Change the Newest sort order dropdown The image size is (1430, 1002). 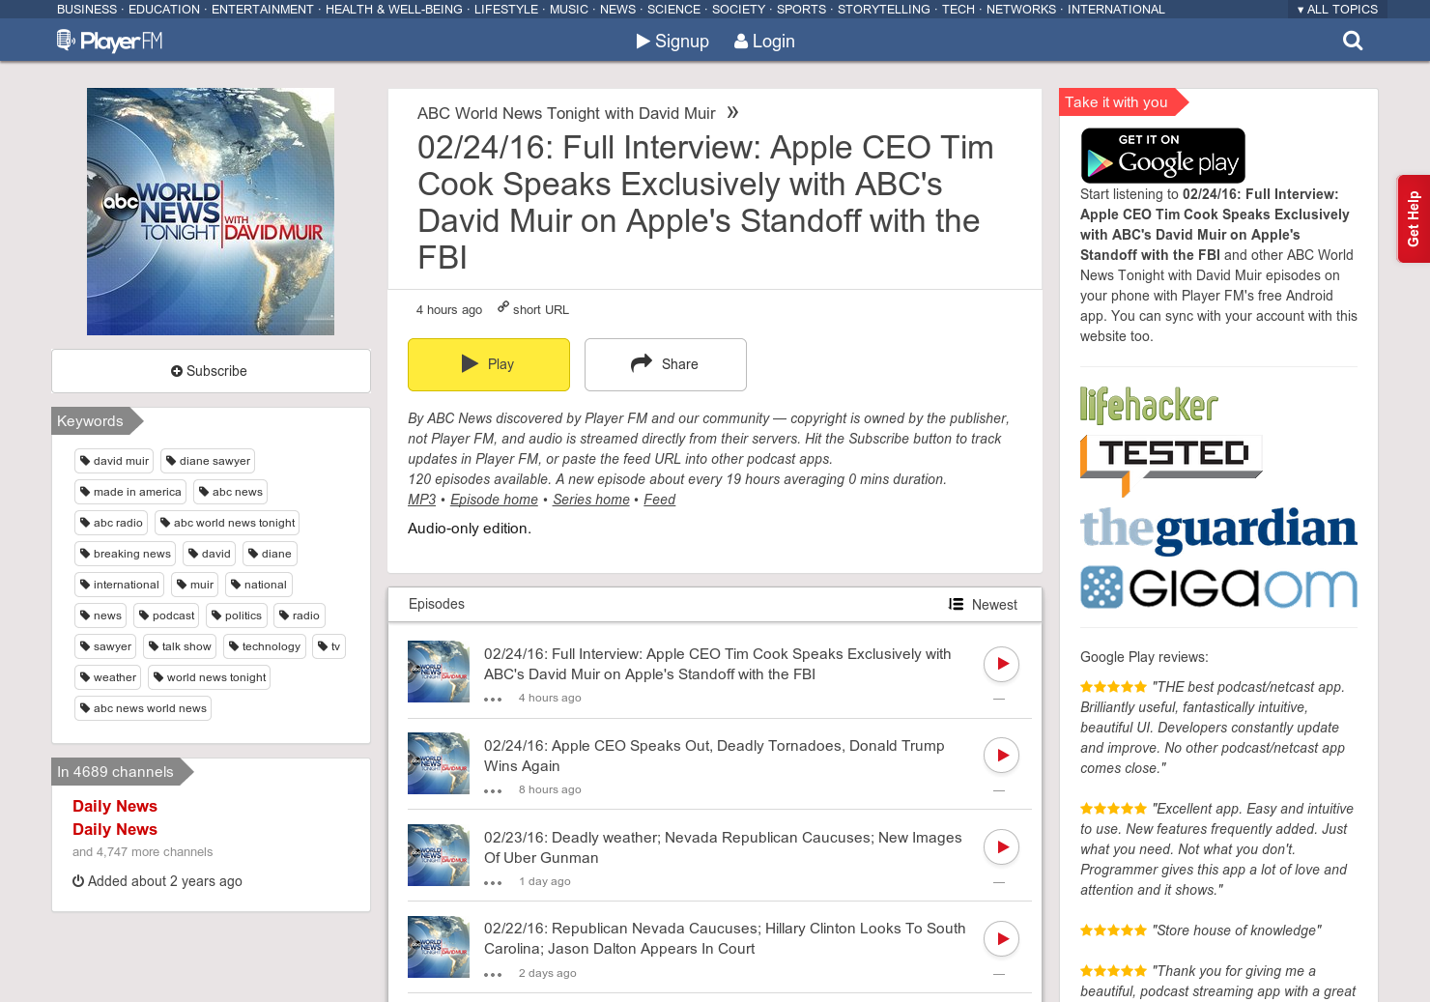click(983, 605)
